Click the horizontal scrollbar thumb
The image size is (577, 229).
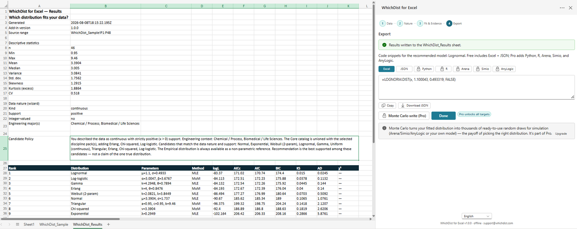coord(61,219)
